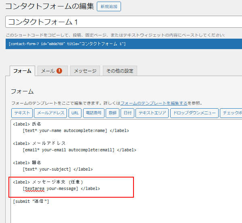Image resolution: width=242 pixels, height=223 pixels.
Task: Open the メッセージ tab
Action: point(85,71)
